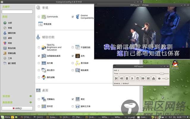
Task: Open the 显示鼠标 plugin icon
Action: [78, 63]
